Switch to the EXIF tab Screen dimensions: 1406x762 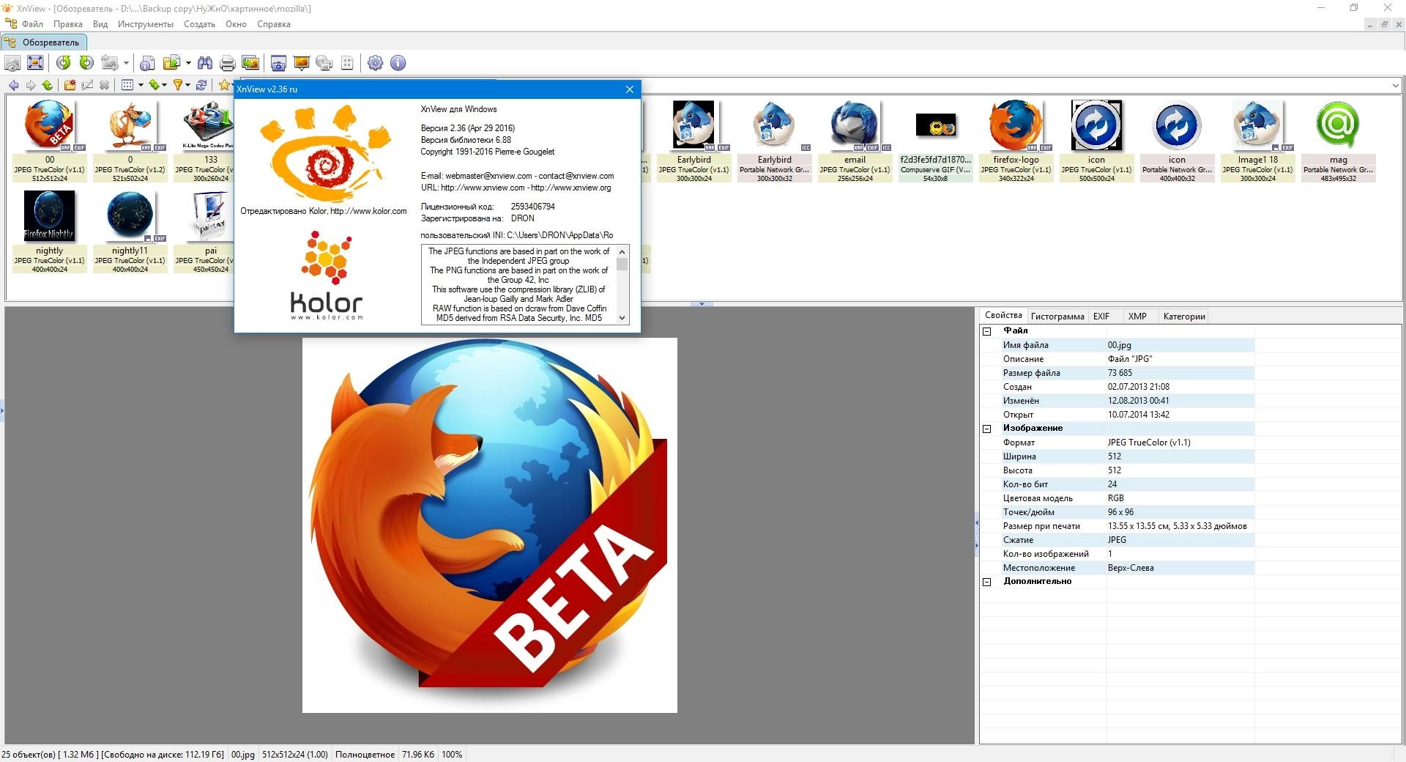[1101, 317]
